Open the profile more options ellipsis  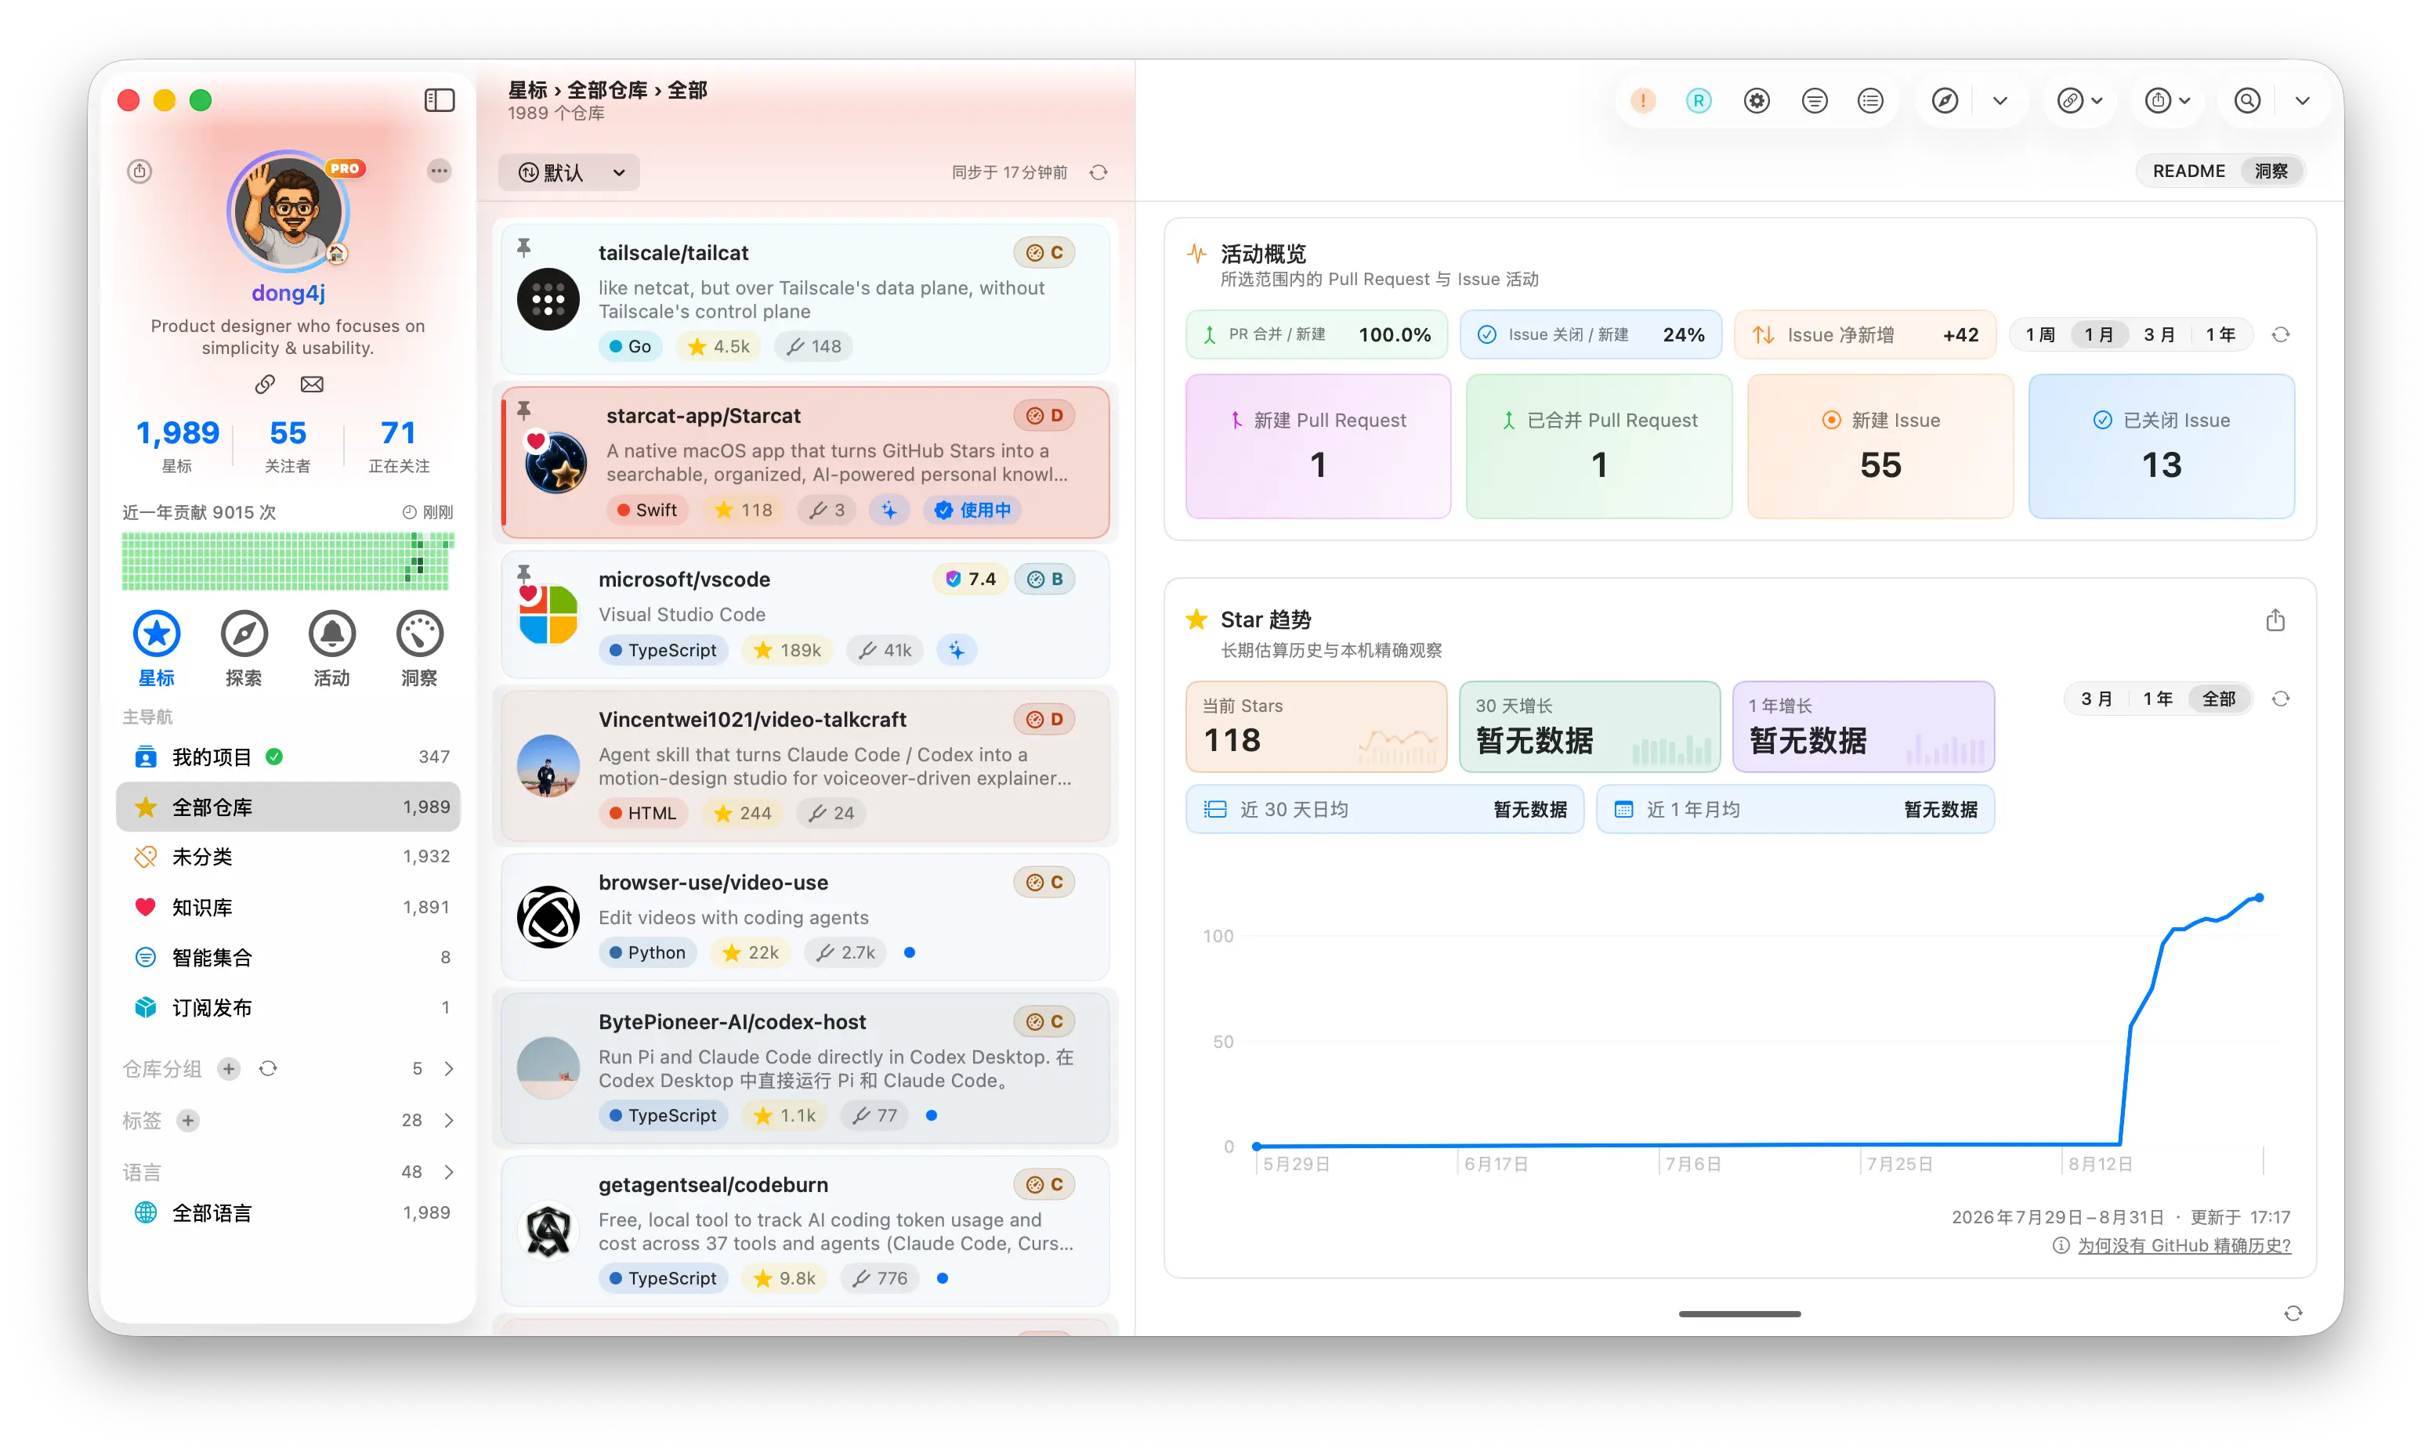pos(440,172)
